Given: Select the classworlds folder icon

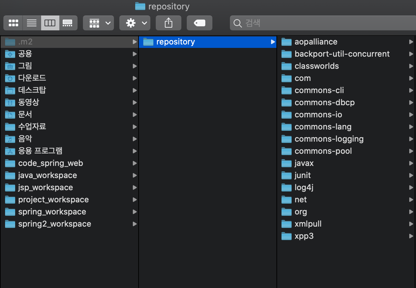Looking at the screenshot, I should [x=287, y=66].
